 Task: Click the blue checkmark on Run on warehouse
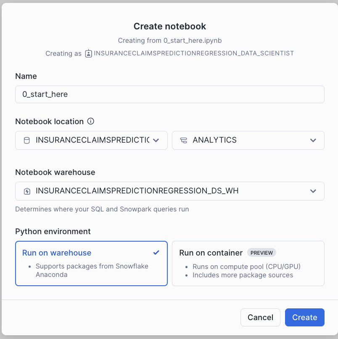156,253
